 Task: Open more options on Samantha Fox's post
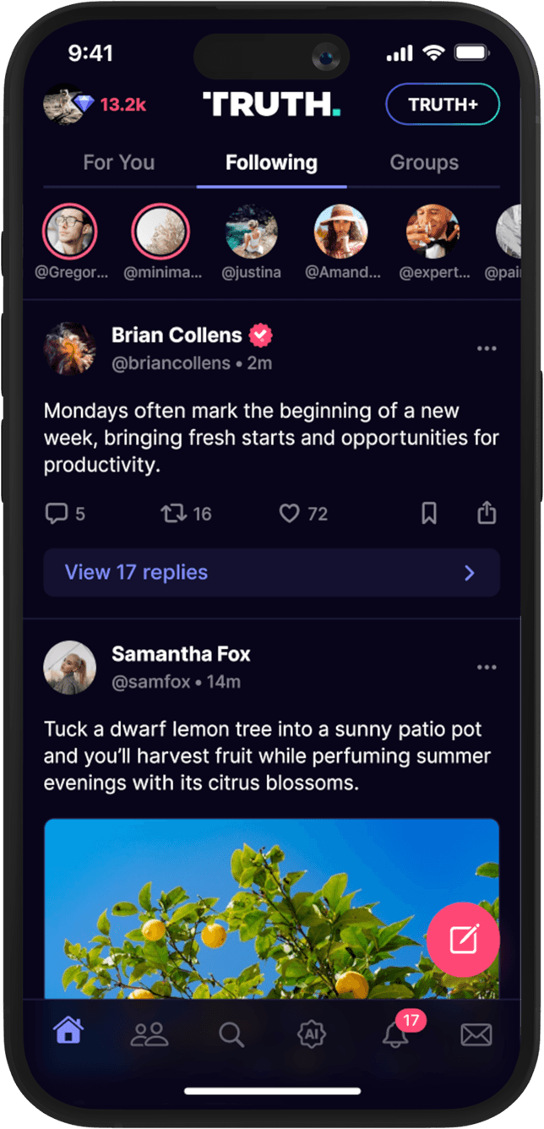487,667
